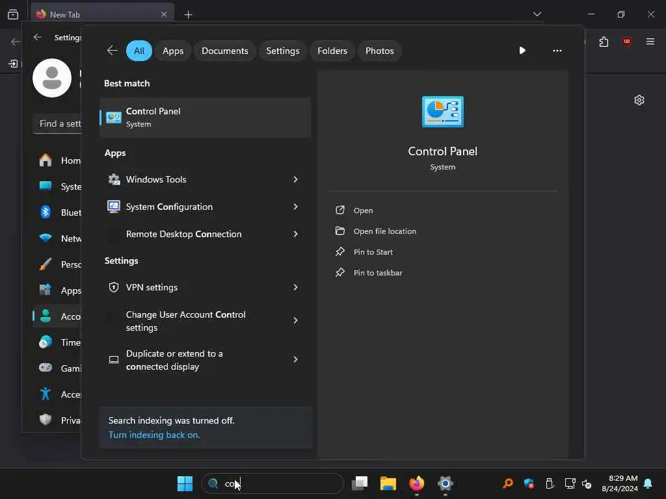The width and height of the screenshot is (666, 499).
Task: Filter search results by Apps
Action: pos(173,51)
